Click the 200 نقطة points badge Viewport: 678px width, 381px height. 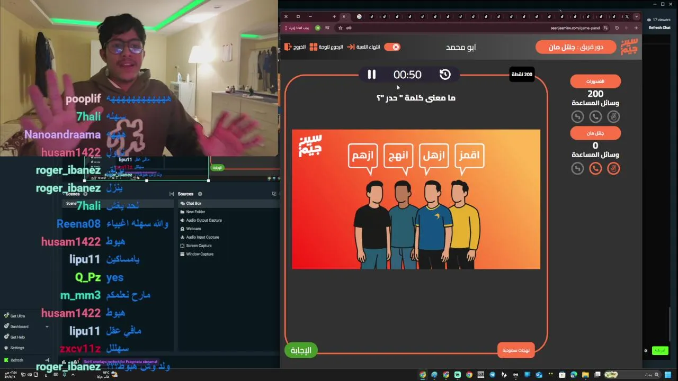pyautogui.click(x=522, y=75)
